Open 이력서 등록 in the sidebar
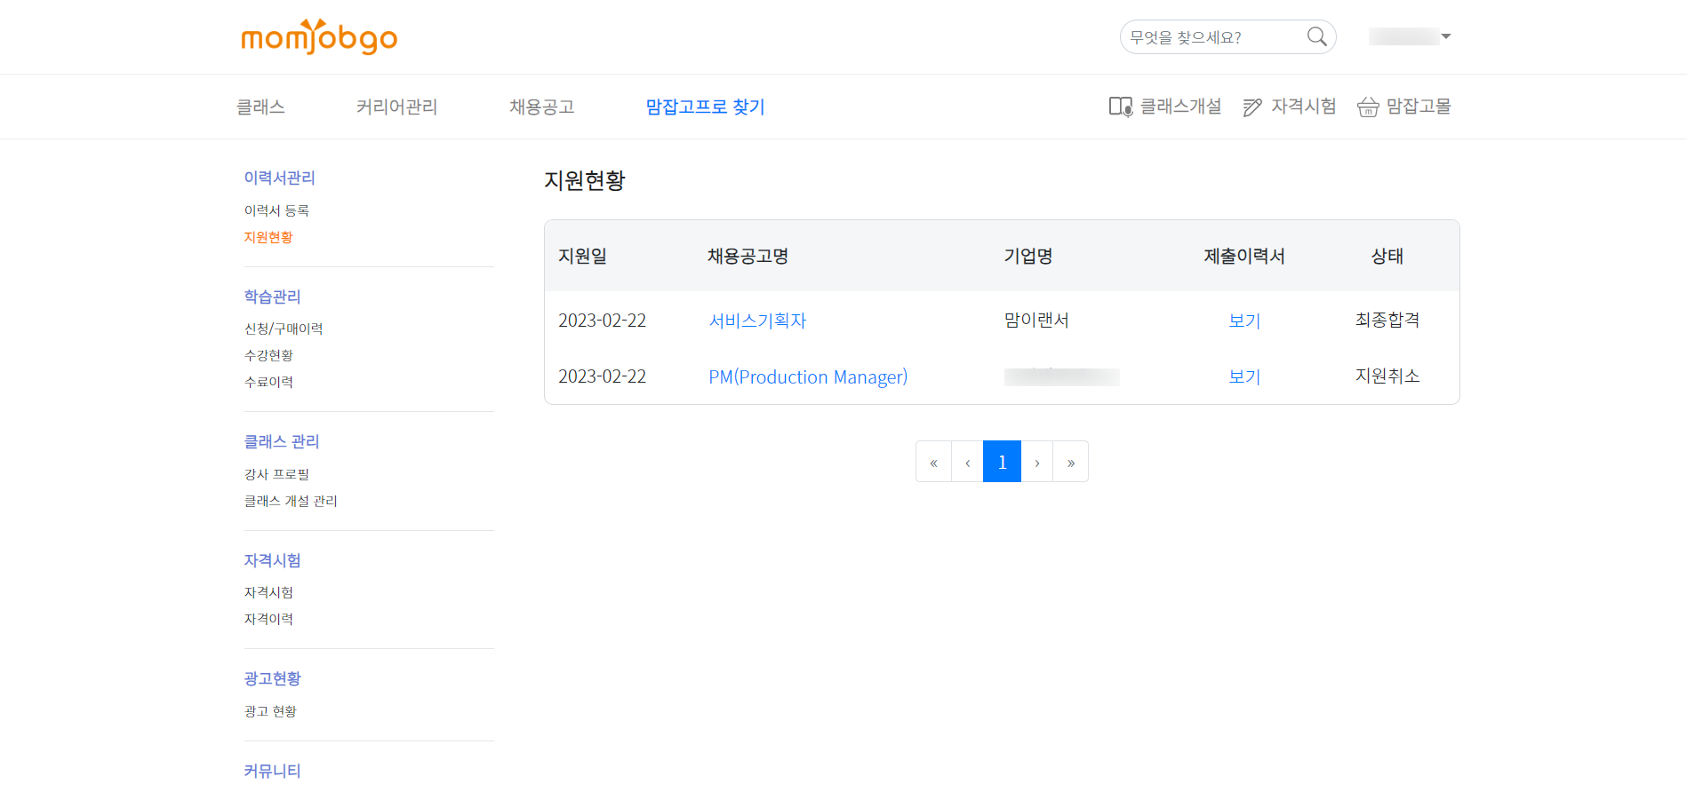The width and height of the screenshot is (1687, 792). coord(276,210)
